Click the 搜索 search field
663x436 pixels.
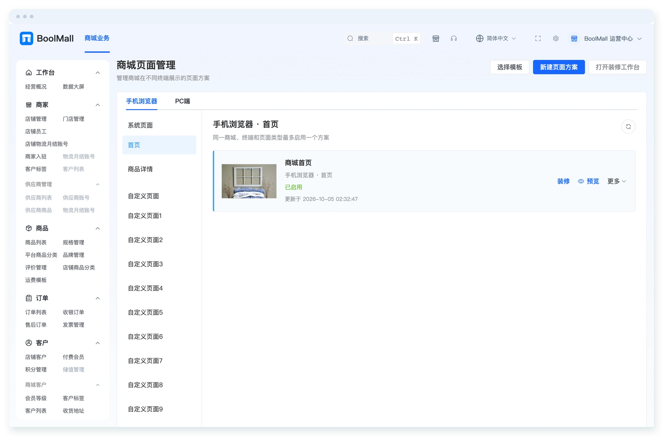pyautogui.click(x=382, y=38)
